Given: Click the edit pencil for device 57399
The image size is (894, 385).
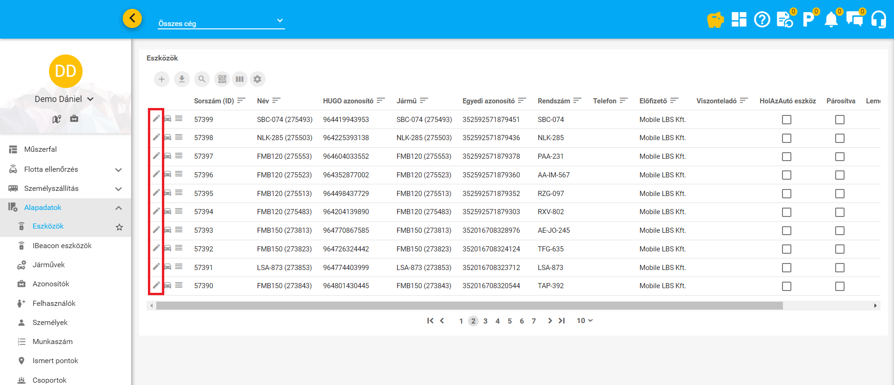Looking at the screenshot, I should coord(156,119).
